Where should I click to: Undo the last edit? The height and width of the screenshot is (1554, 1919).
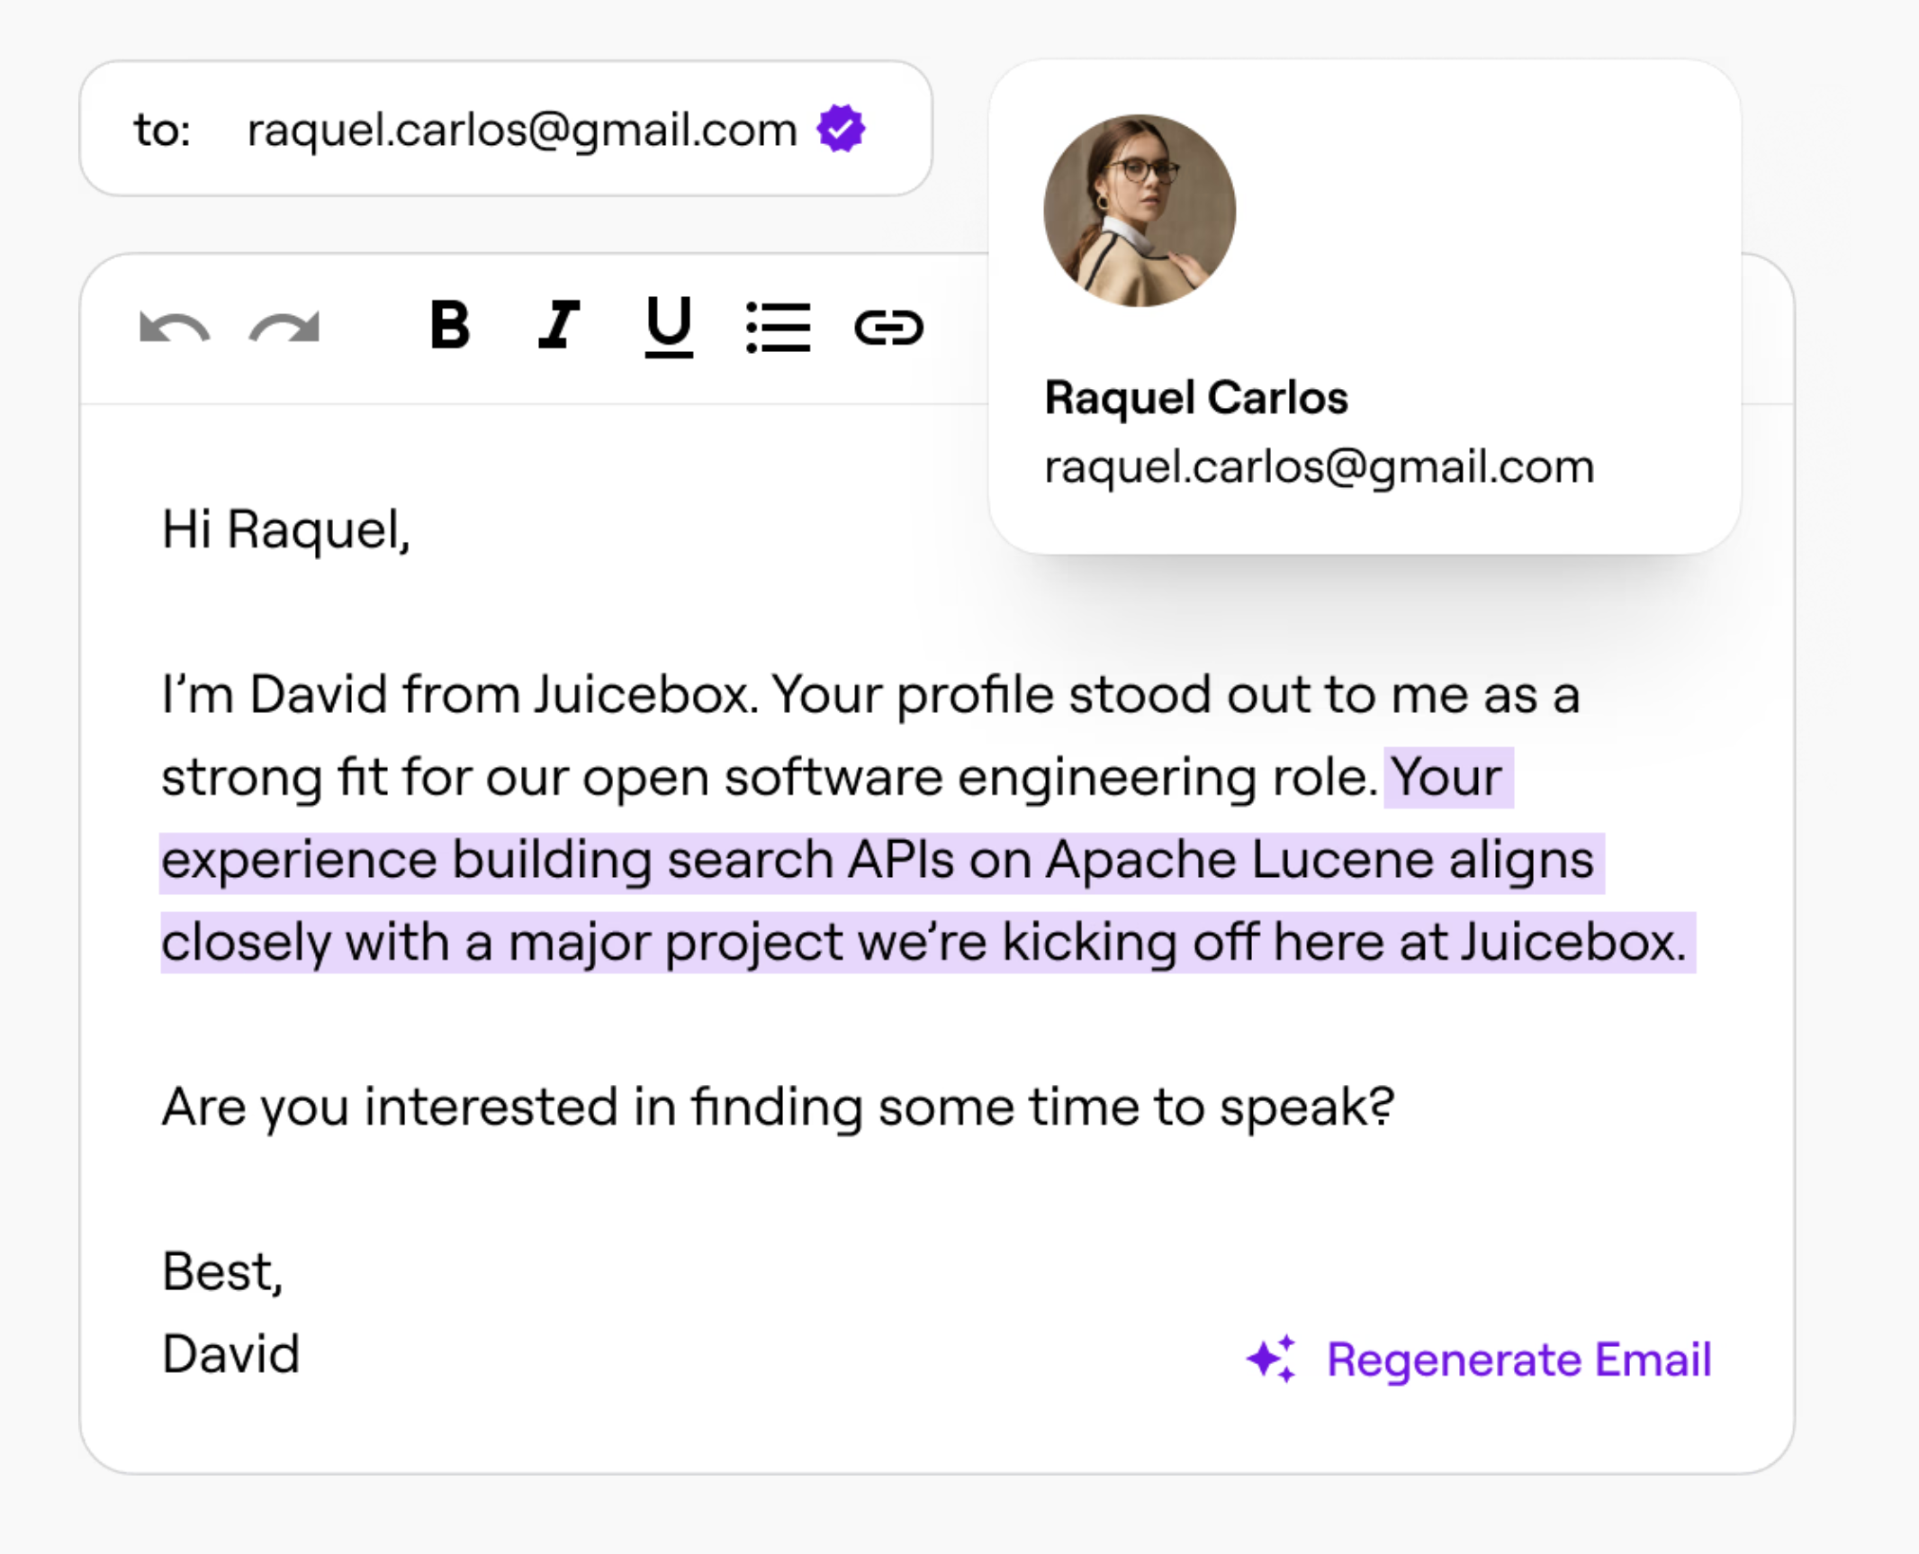coord(175,328)
